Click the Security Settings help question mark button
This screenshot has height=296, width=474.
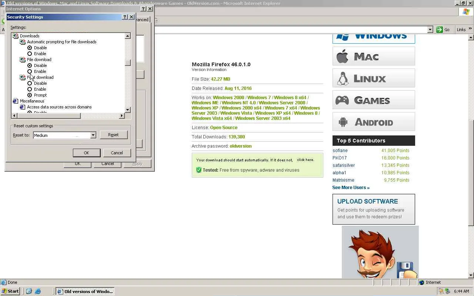[x=125, y=17]
